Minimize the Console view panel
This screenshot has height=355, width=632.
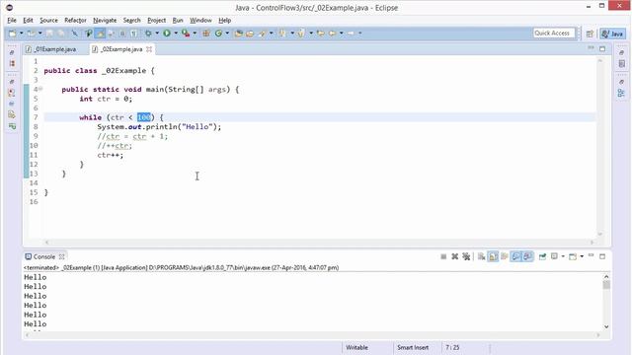tap(591, 255)
